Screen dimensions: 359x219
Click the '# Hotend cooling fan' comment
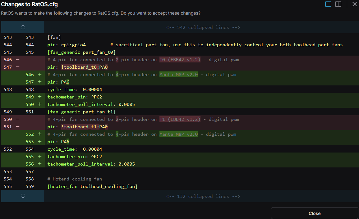click(x=75, y=179)
